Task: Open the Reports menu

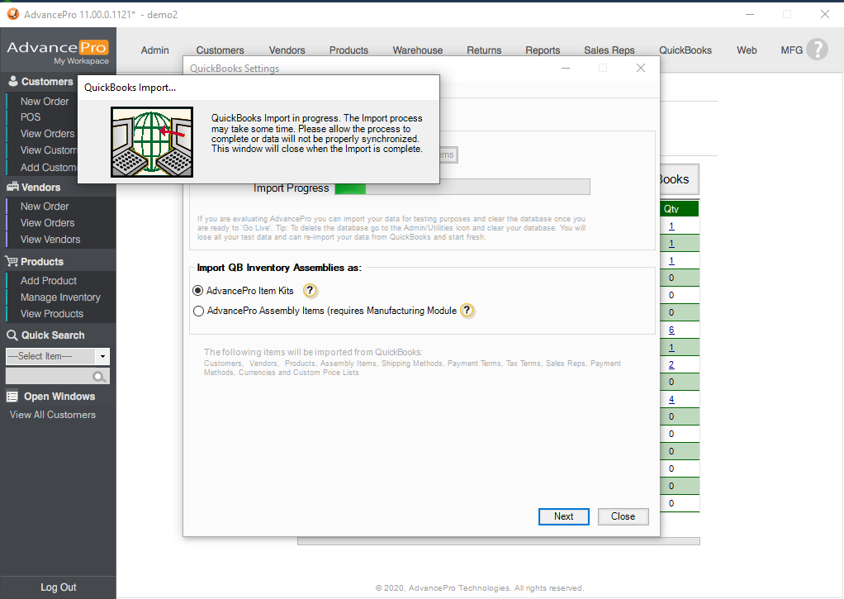Action: coord(543,50)
